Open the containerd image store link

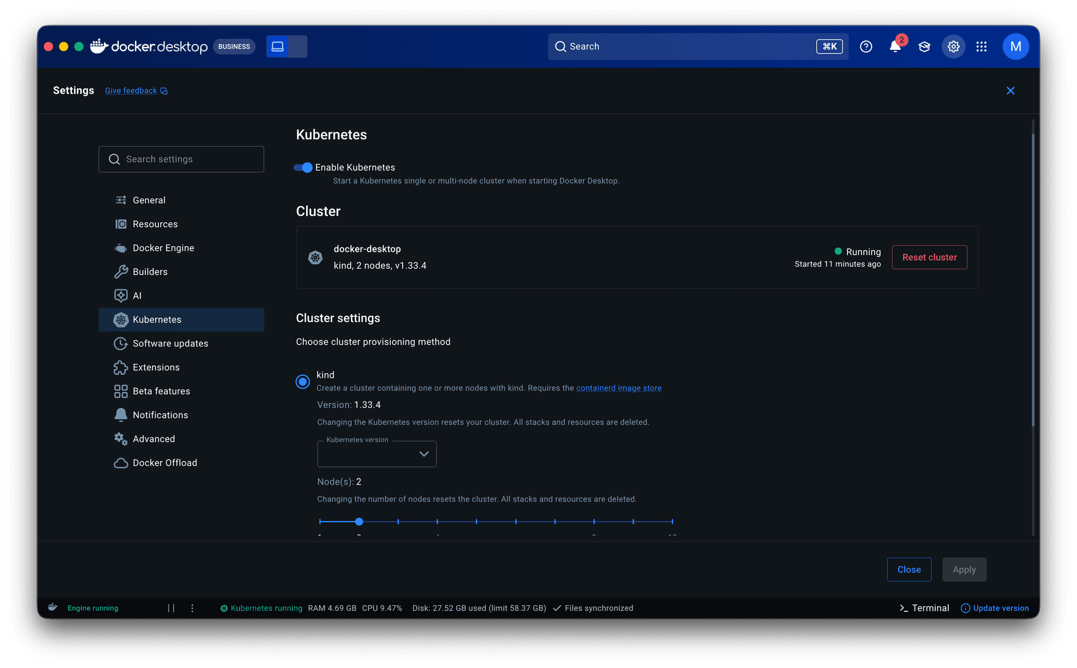click(x=618, y=388)
